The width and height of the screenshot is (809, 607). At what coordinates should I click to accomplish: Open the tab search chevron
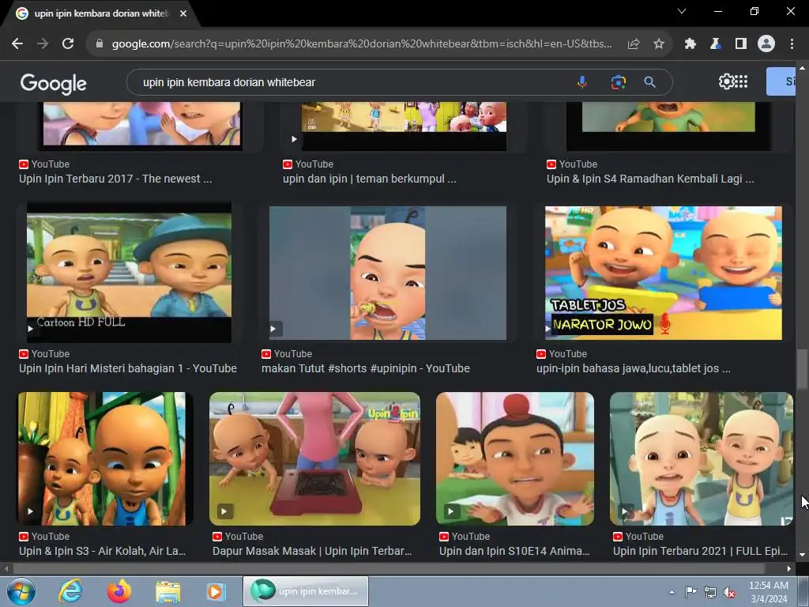(x=682, y=11)
